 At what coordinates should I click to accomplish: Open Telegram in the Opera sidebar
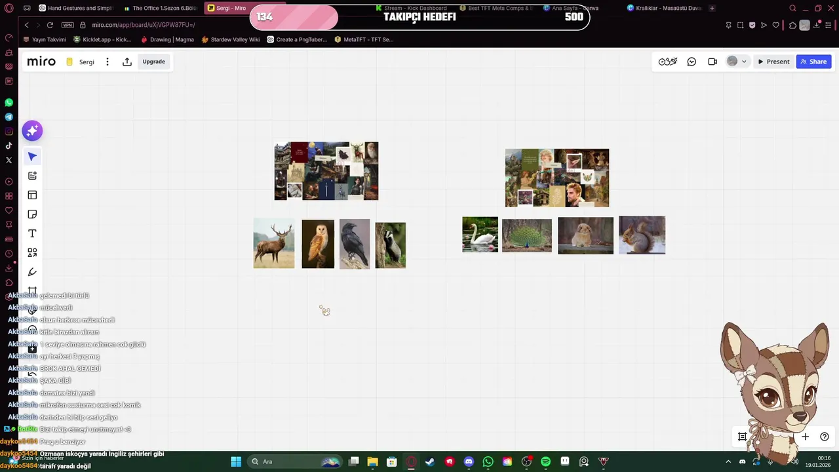point(9,117)
